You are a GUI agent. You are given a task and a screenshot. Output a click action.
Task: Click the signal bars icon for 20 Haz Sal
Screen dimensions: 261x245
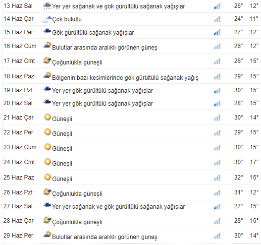click(217, 103)
